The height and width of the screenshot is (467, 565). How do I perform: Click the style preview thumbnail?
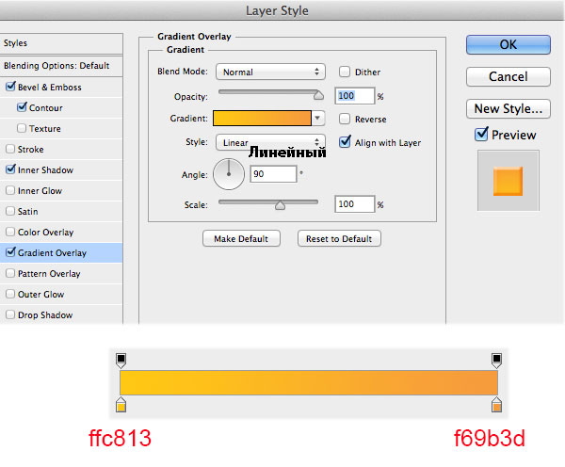click(x=508, y=181)
